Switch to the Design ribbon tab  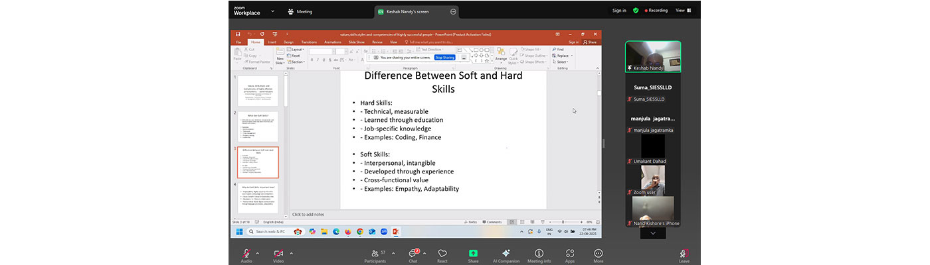click(x=288, y=42)
